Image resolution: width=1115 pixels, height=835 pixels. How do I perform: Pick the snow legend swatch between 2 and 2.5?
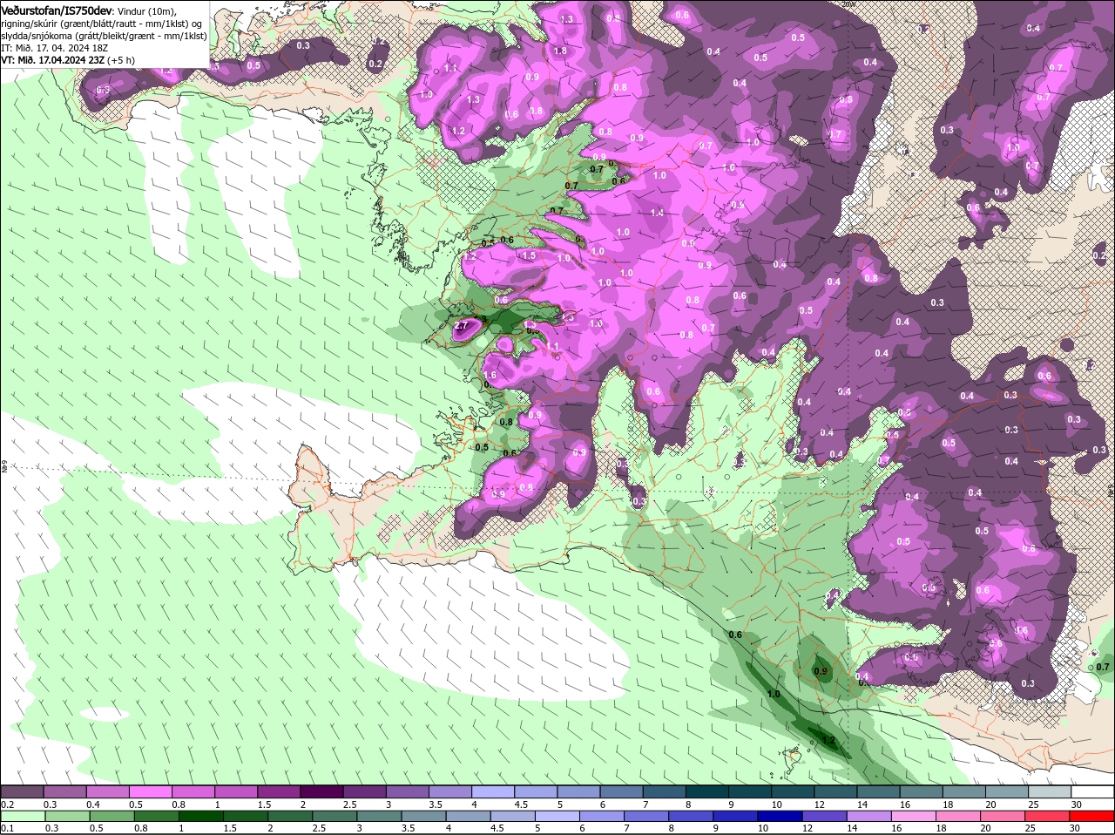pyautogui.click(x=322, y=791)
